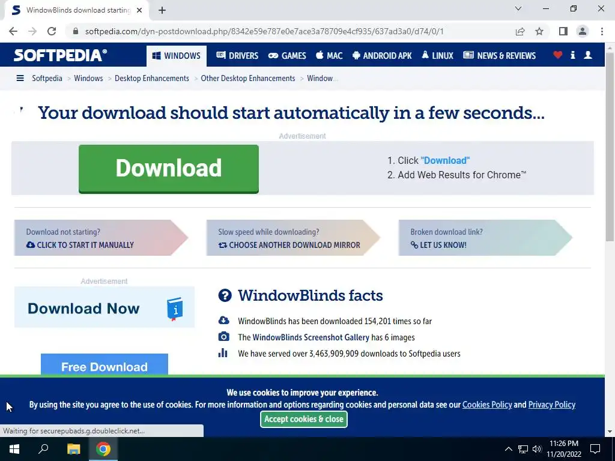Click the cloud download count icon

223,321
